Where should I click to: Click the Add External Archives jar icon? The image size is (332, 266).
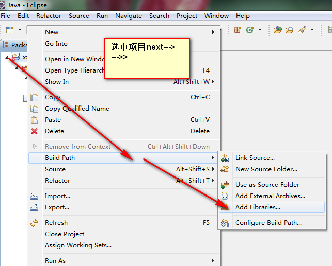(225, 196)
